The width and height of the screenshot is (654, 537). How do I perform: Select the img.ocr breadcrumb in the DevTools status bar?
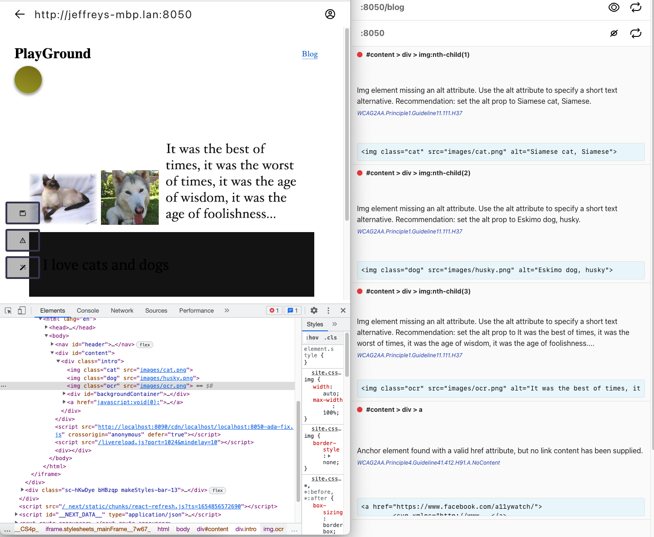tap(273, 529)
